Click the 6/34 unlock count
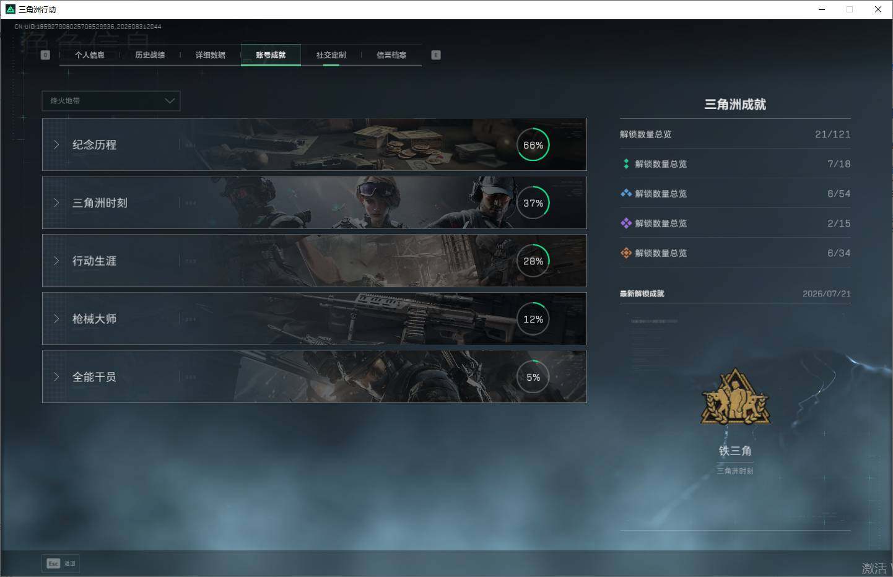The image size is (893, 577). [839, 253]
